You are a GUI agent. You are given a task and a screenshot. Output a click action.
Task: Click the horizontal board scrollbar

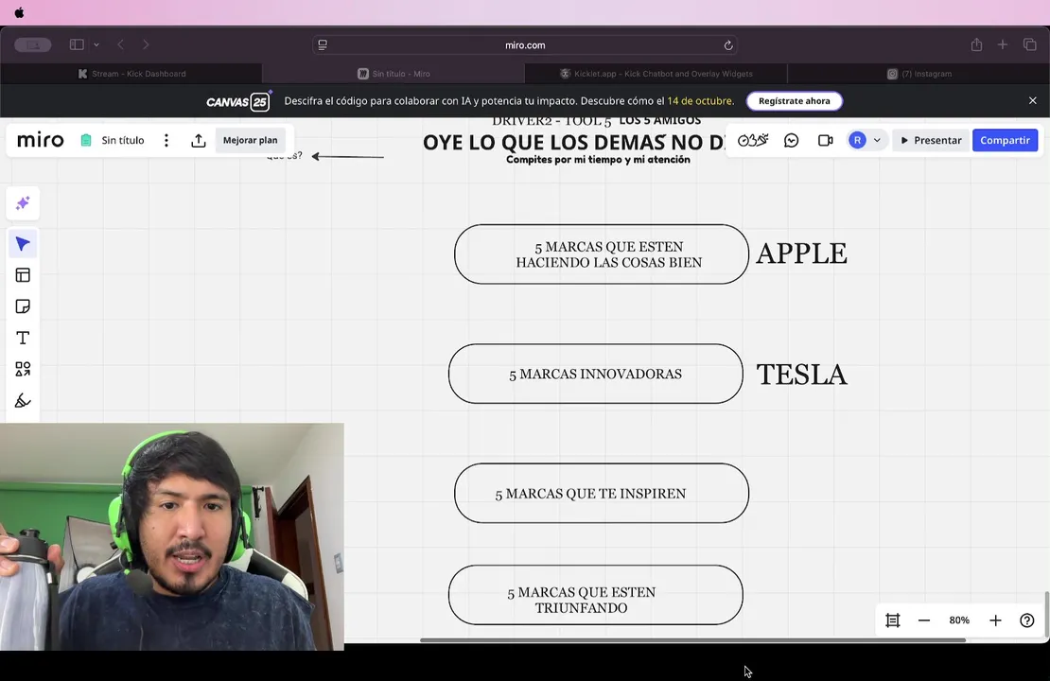coord(692,640)
